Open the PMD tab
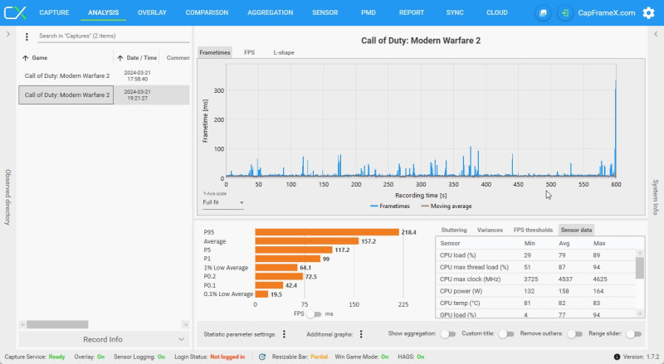This screenshot has width=664, height=364. (369, 12)
